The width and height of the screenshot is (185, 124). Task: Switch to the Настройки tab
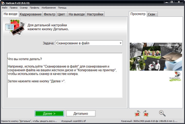point(95,14)
